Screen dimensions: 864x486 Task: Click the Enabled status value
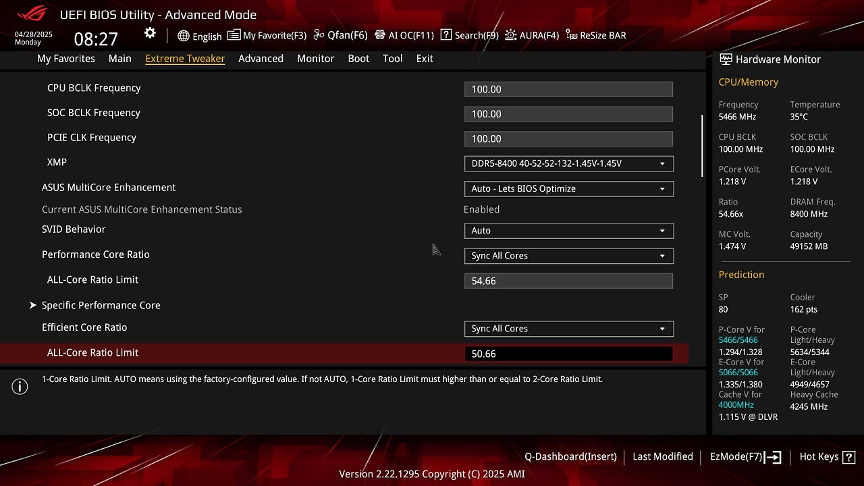pos(482,210)
